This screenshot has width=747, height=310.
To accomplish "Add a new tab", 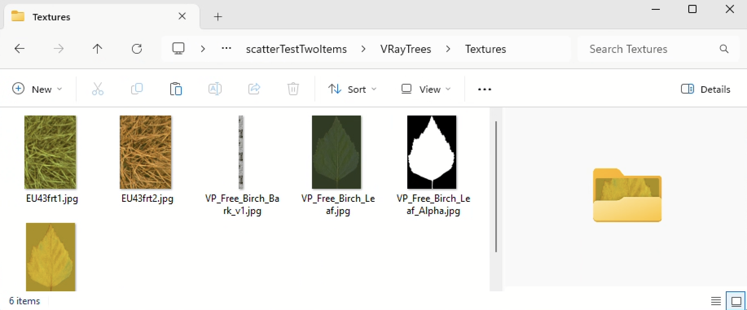I will pyautogui.click(x=218, y=17).
